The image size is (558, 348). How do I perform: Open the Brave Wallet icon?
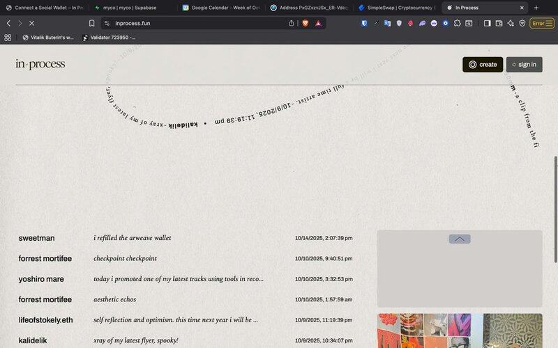pos(499,23)
